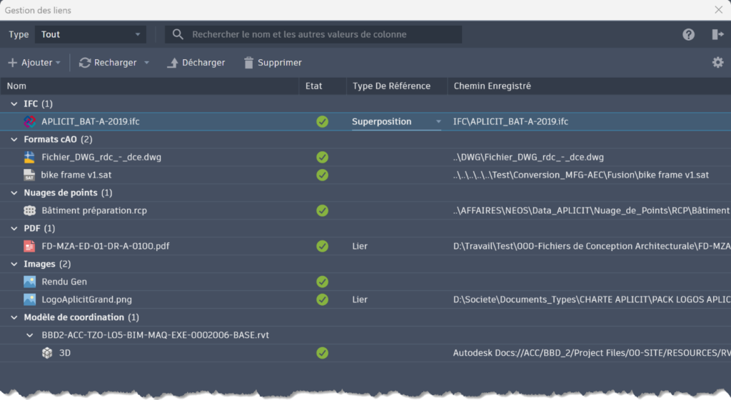The height and width of the screenshot is (400, 731).
Task: Collapse the Images group
Action: click(14, 264)
